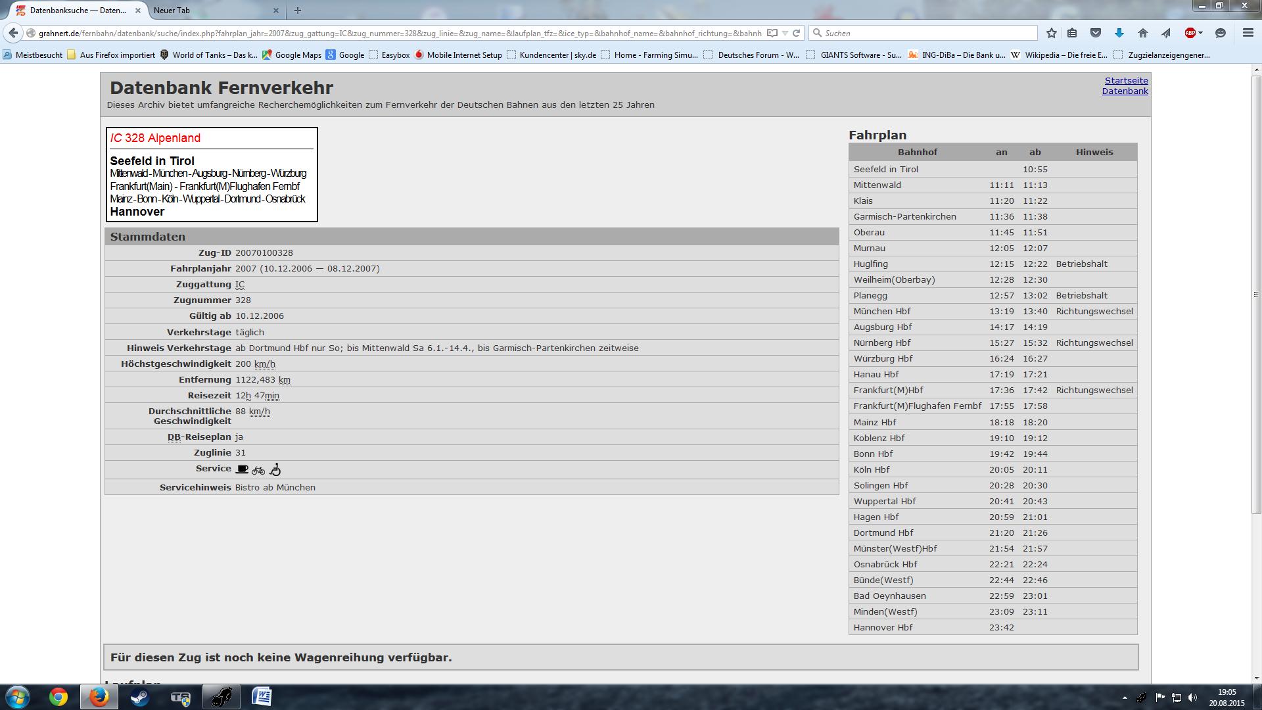The width and height of the screenshot is (1262, 710).
Task: Open the downloads arrow icon
Action: click(x=1119, y=33)
